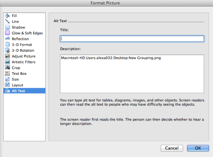
Task: Click the Layout icon
Action: [7, 85]
